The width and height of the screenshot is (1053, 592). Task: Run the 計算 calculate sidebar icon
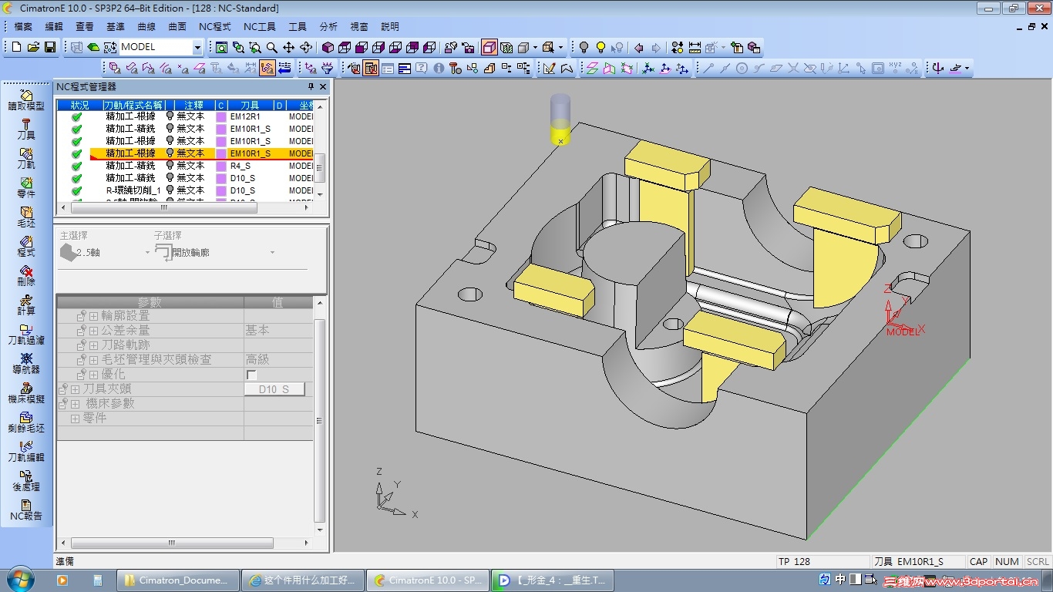click(x=26, y=304)
